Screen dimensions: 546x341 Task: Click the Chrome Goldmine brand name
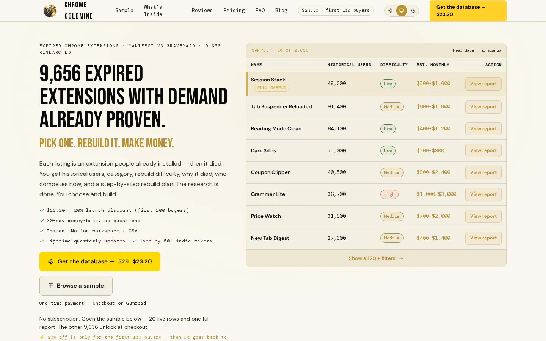(x=78, y=11)
